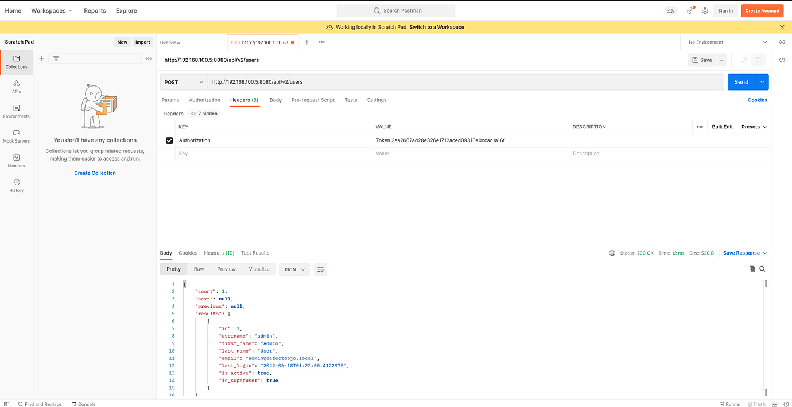The height and width of the screenshot is (407, 792).
Task: Switch to the Tests tab
Action: coord(351,100)
